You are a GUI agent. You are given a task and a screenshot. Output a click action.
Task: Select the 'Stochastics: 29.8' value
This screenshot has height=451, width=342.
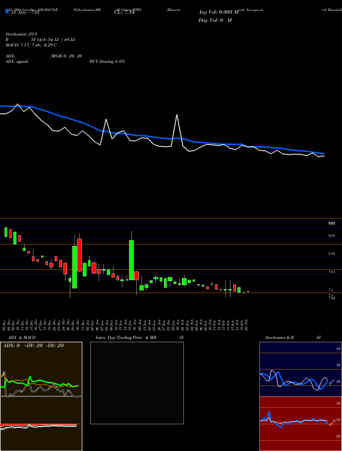click(22, 33)
